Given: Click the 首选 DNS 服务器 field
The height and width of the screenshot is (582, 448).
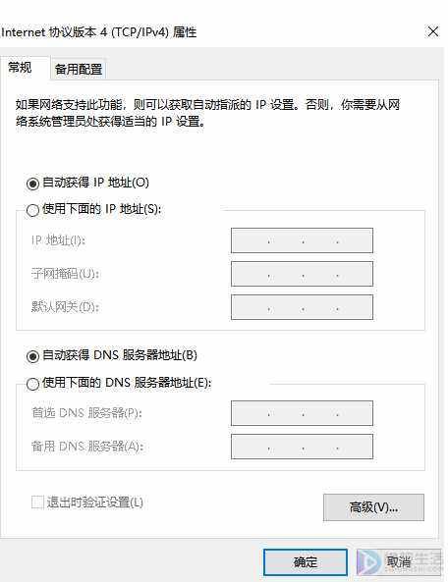Looking at the screenshot, I should (x=302, y=413).
